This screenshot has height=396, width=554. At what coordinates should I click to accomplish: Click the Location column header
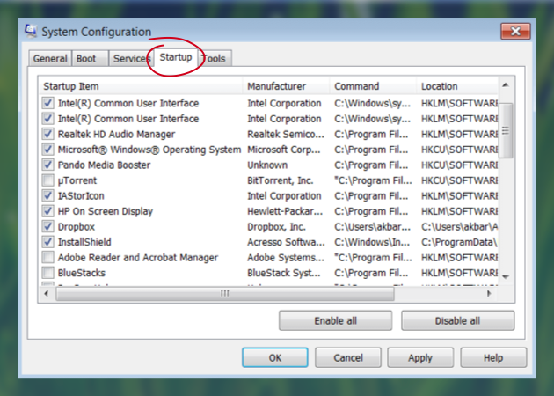coord(457,86)
